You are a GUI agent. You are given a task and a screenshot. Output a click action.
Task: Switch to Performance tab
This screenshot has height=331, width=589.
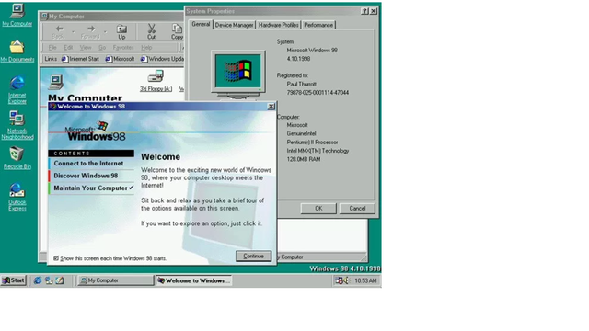(x=318, y=25)
